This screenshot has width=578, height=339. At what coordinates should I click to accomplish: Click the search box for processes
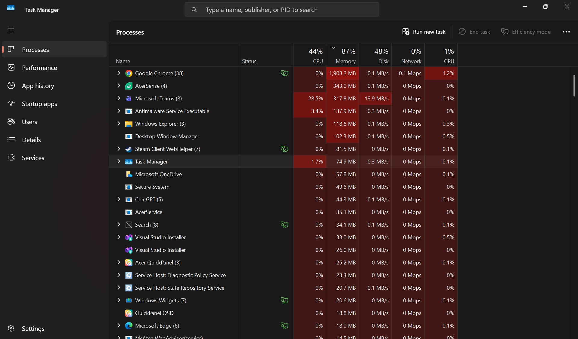coord(282,10)
